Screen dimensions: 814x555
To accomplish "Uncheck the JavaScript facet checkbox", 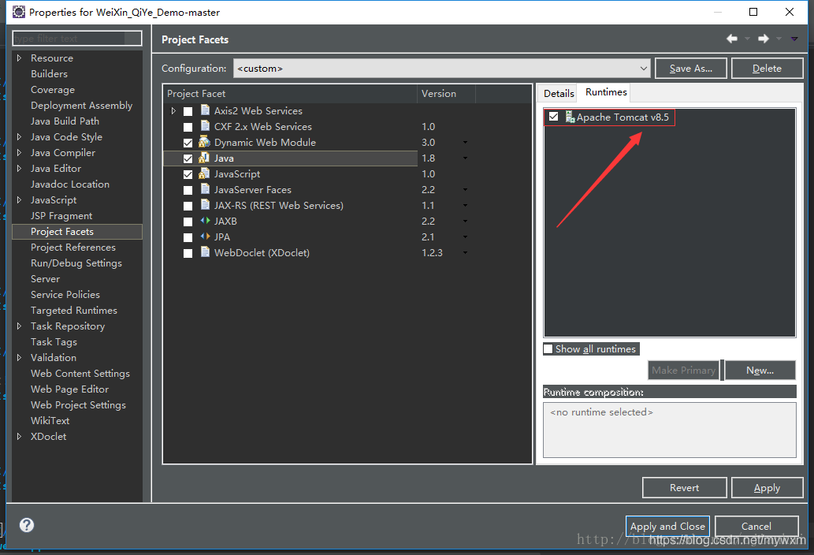I will tap(188, 174).
